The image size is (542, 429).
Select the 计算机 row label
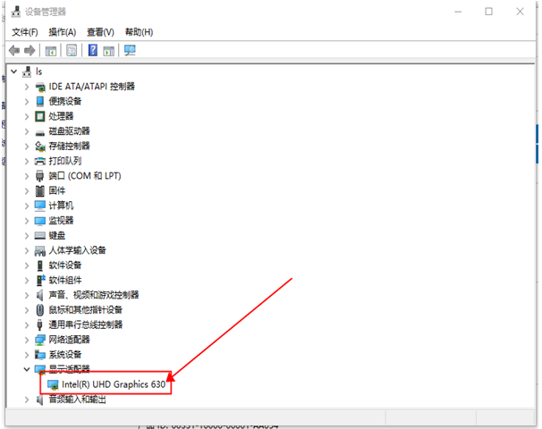point(61,206)
